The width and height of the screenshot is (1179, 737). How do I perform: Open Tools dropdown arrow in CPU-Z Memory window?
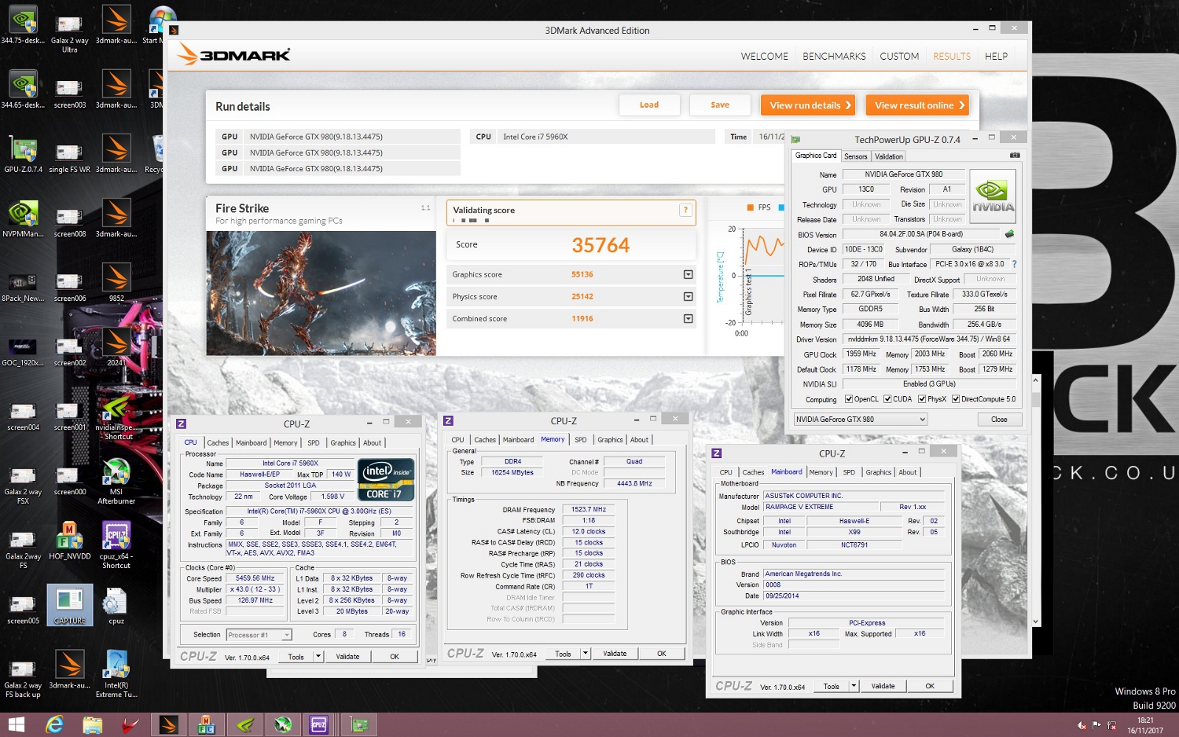586,654
